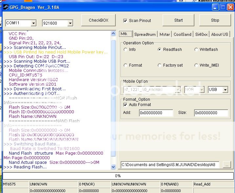Image resolution: width=235 pixels, height=193 pixels.
Task: Click the 'Software Version:E201' log line
Action: pyautogui.click(x=32, y=84)
